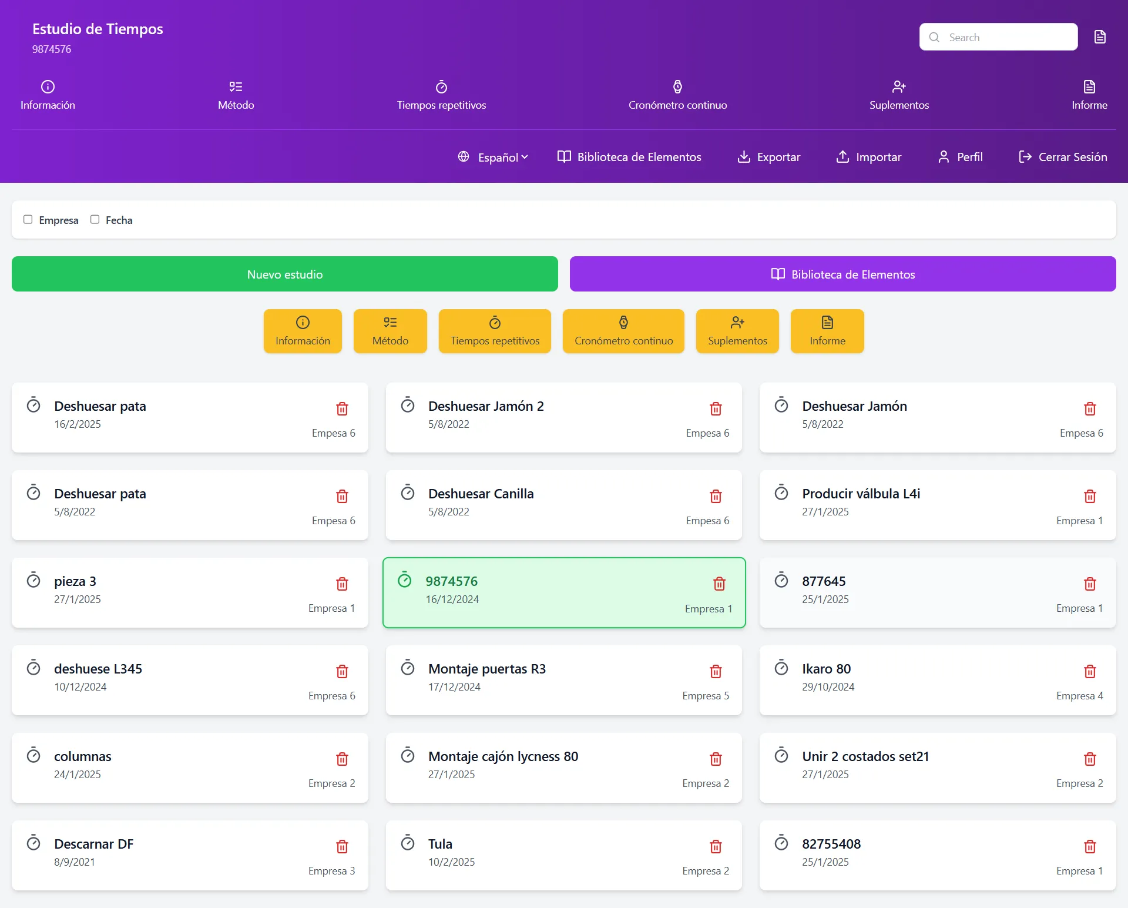This screenshot has width=1128, height=908.
Task: Toggle the Fecha filter checkbox
Action: 95,219
